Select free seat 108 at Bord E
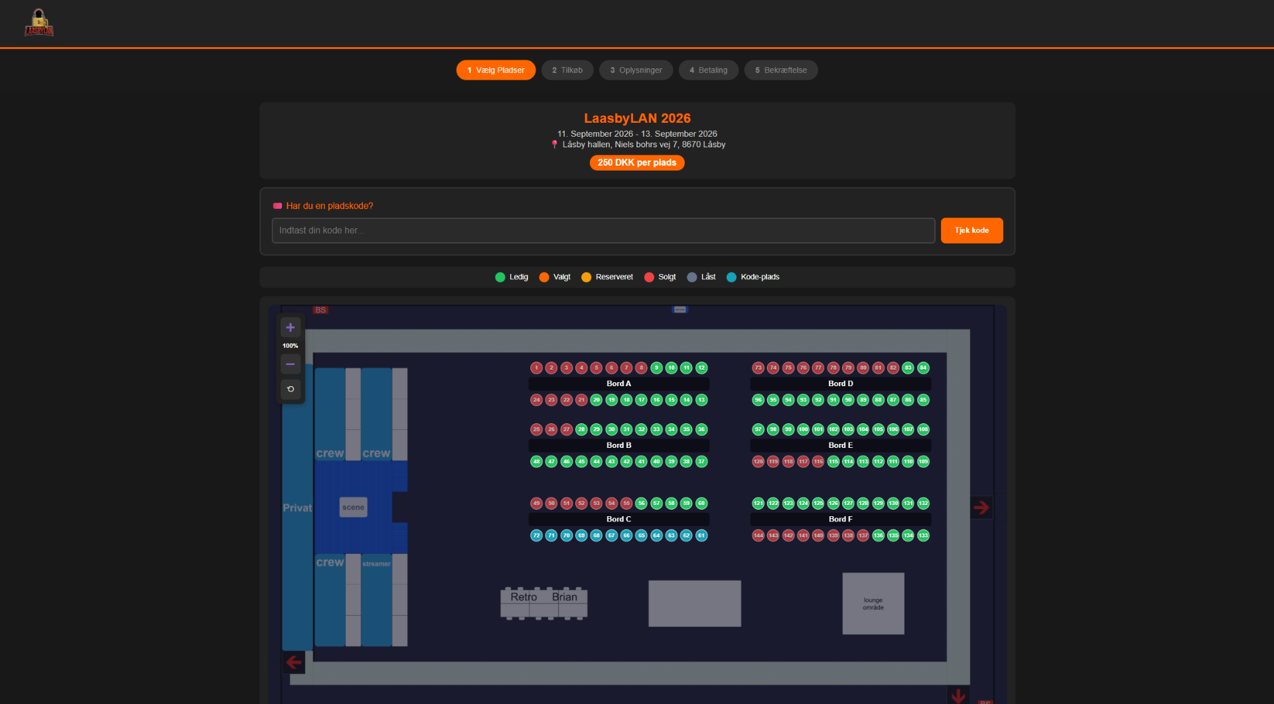This screenshot has height=704, width=1274. click(x=923, y=429)
